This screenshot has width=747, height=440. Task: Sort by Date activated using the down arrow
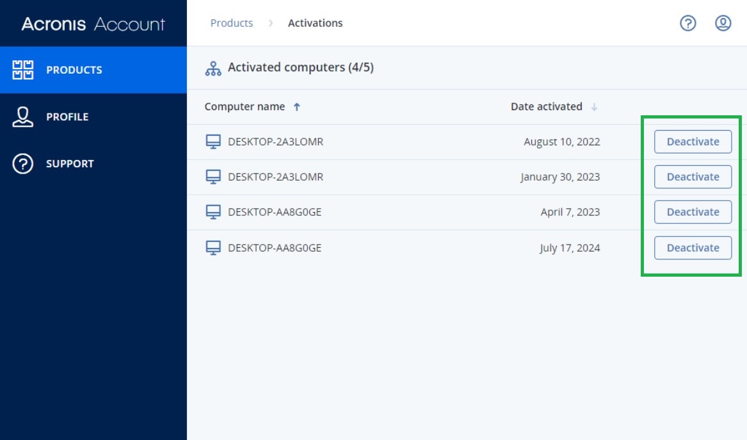click(x=593, y=107)
